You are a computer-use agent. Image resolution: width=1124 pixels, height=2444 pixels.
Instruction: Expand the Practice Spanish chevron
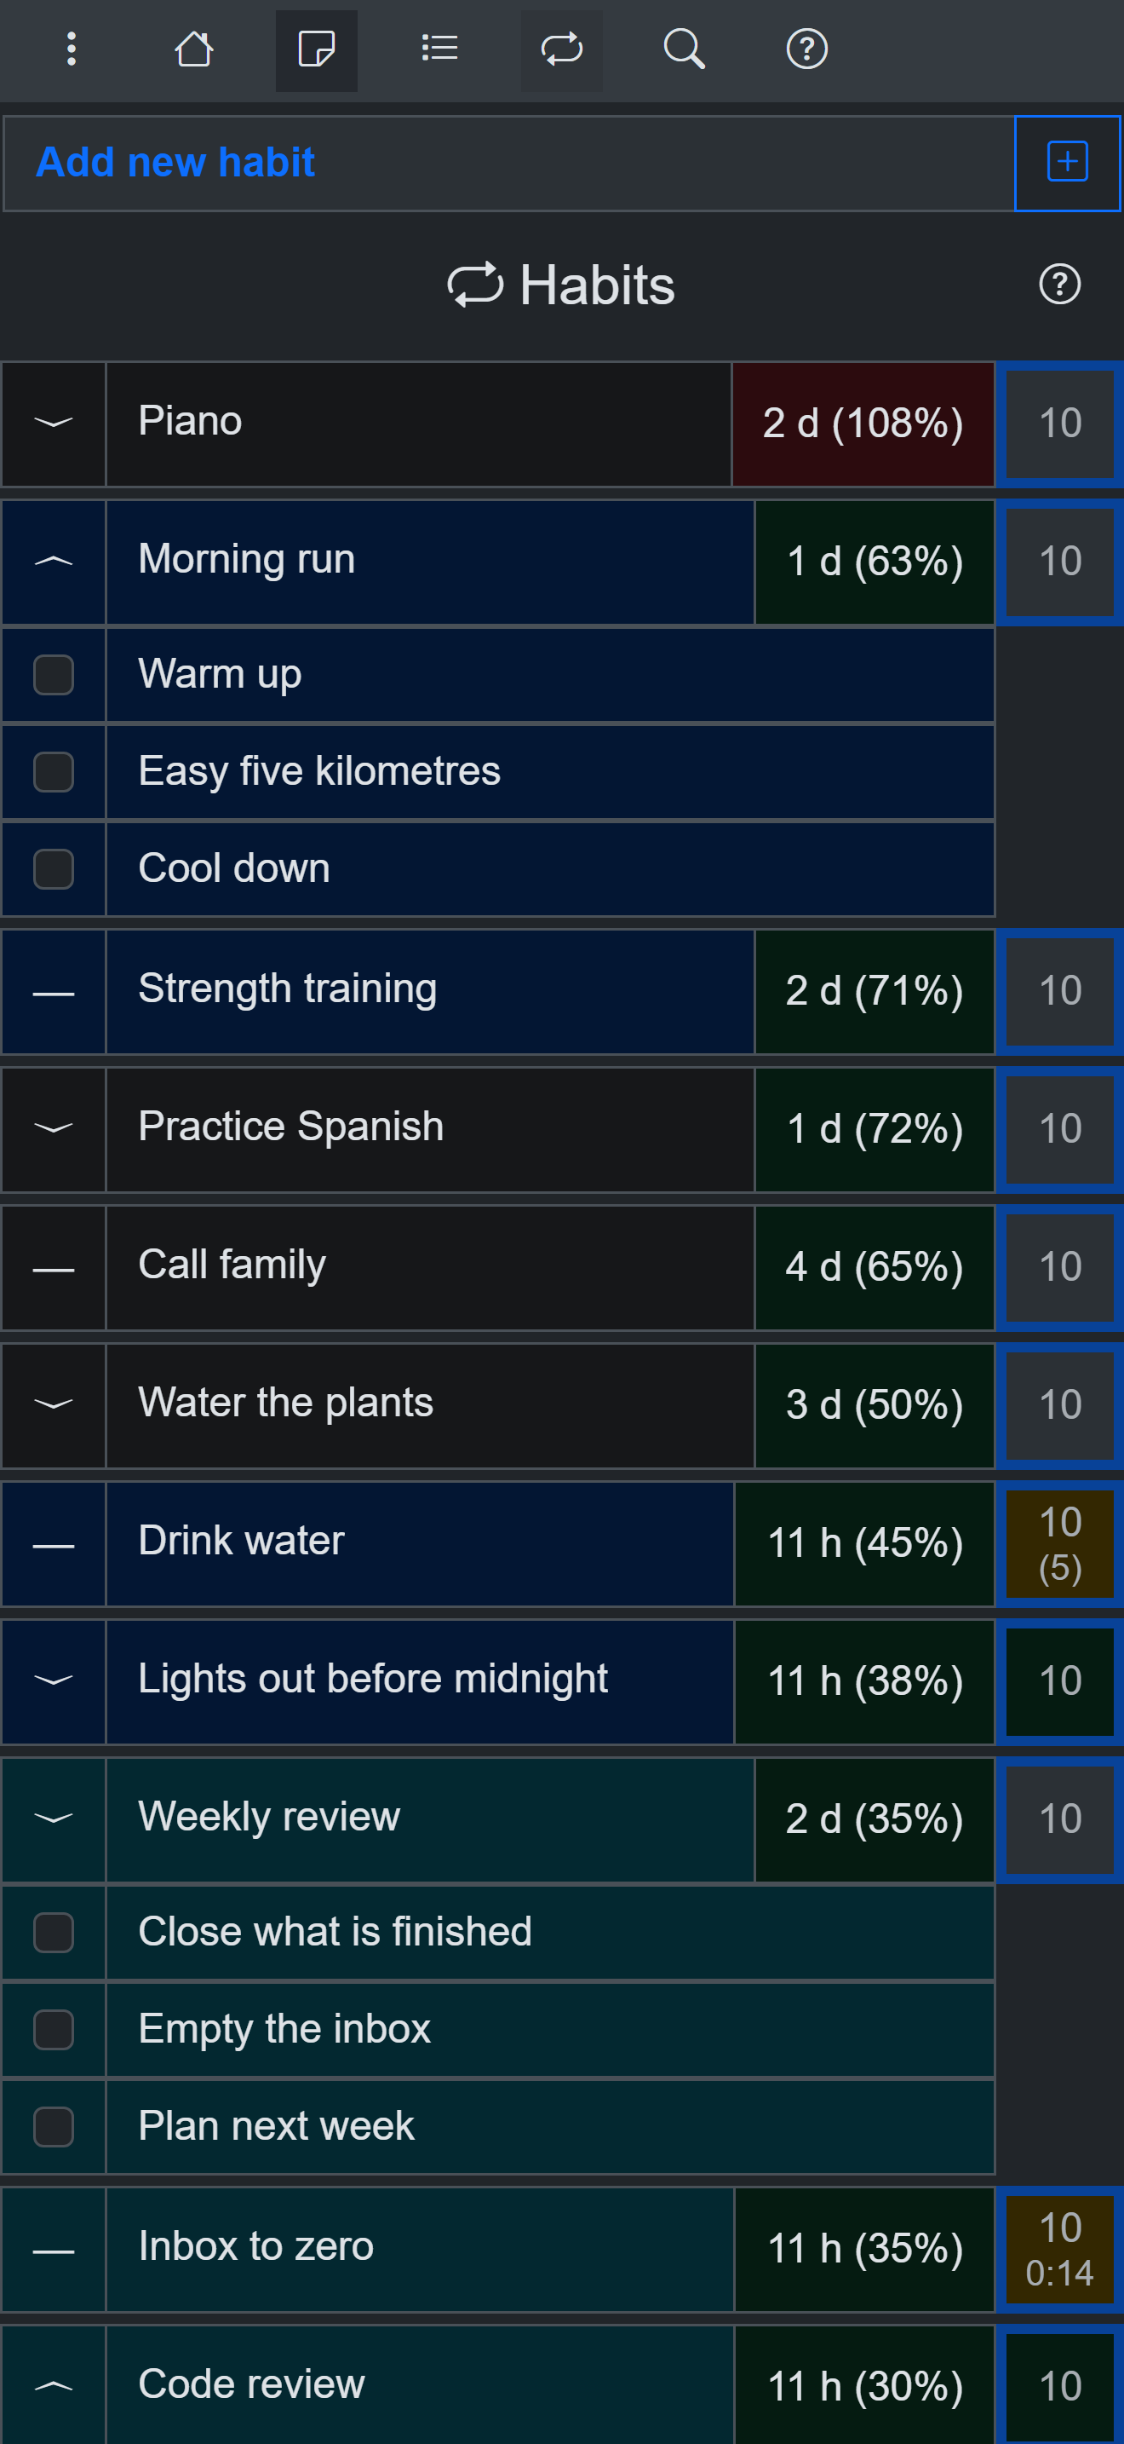[x=54, y=1129]
